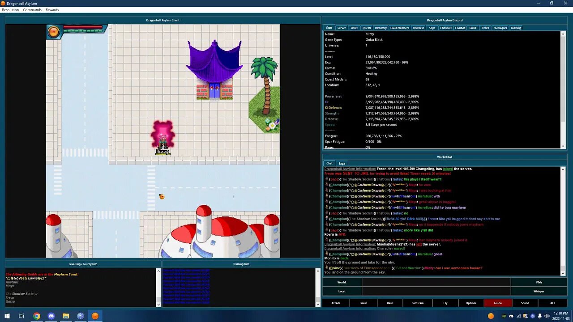Click the red health bar
The width and height of the screenshot is (573, 322).
tap(83, 27)
